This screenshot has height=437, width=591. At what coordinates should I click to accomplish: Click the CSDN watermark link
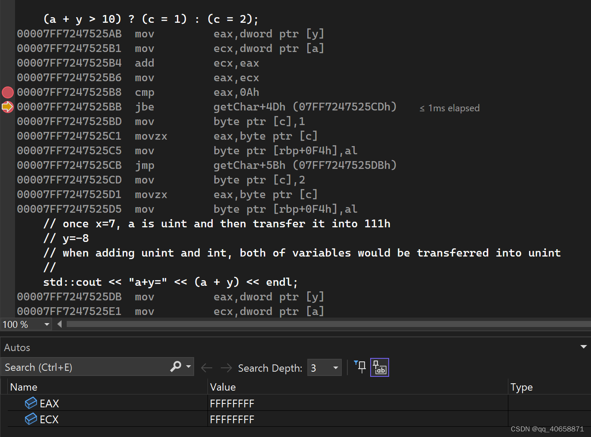click(548, 429)
